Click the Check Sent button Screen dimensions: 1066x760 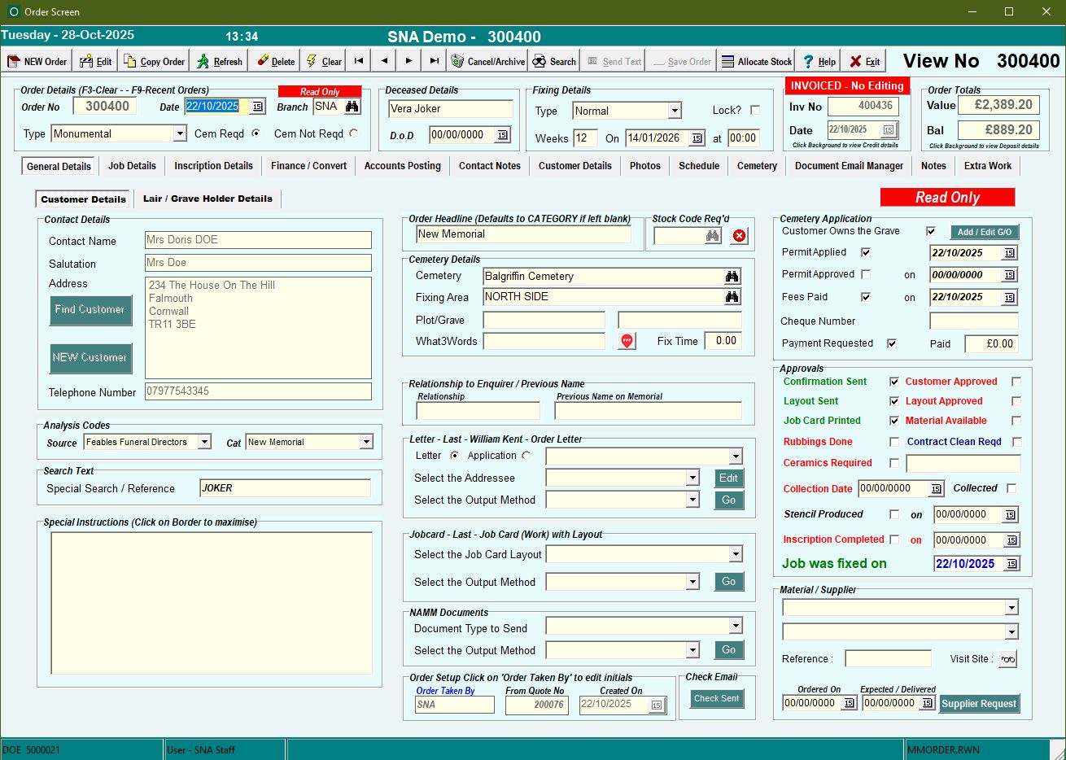pyautogui.click(x=716, y=699)
